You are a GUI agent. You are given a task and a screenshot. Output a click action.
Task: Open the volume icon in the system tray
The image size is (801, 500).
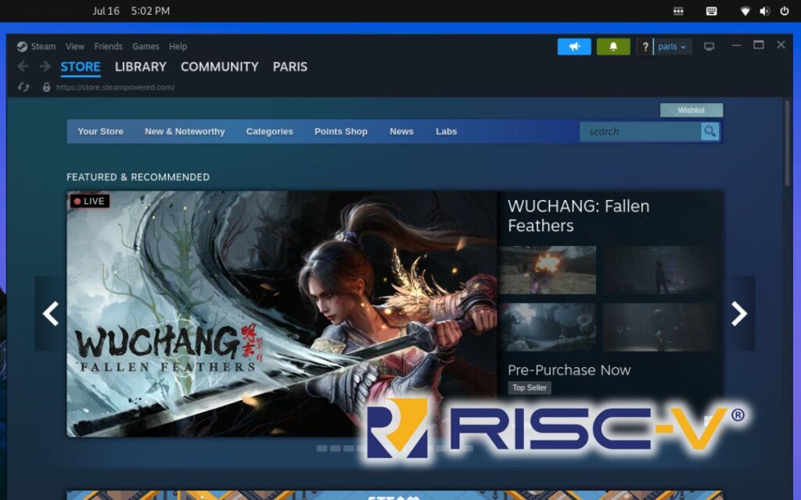click(x=763, y=11)
